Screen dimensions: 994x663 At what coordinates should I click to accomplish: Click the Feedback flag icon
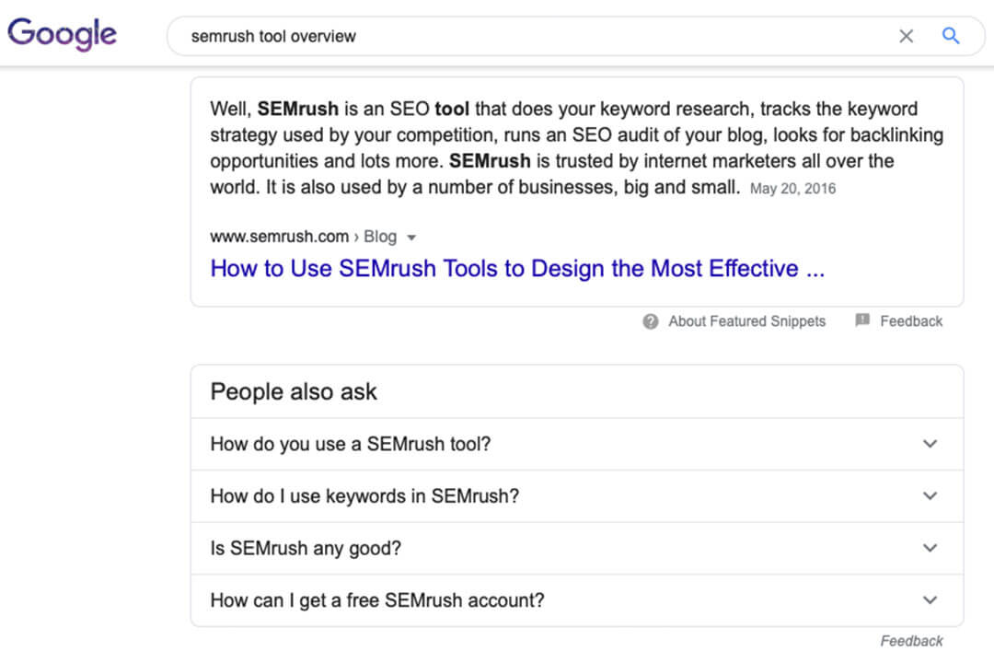pyautogui.click(x=862, y=320)
